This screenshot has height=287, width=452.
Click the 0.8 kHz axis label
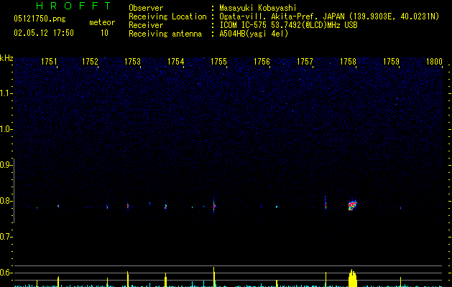[x=6, y=201]
